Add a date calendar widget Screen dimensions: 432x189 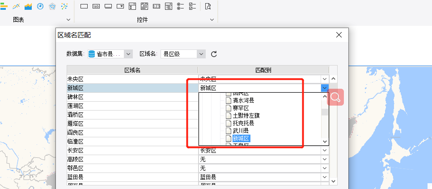144,6
